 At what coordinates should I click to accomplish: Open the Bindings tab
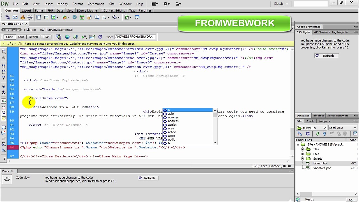[319, 116]
